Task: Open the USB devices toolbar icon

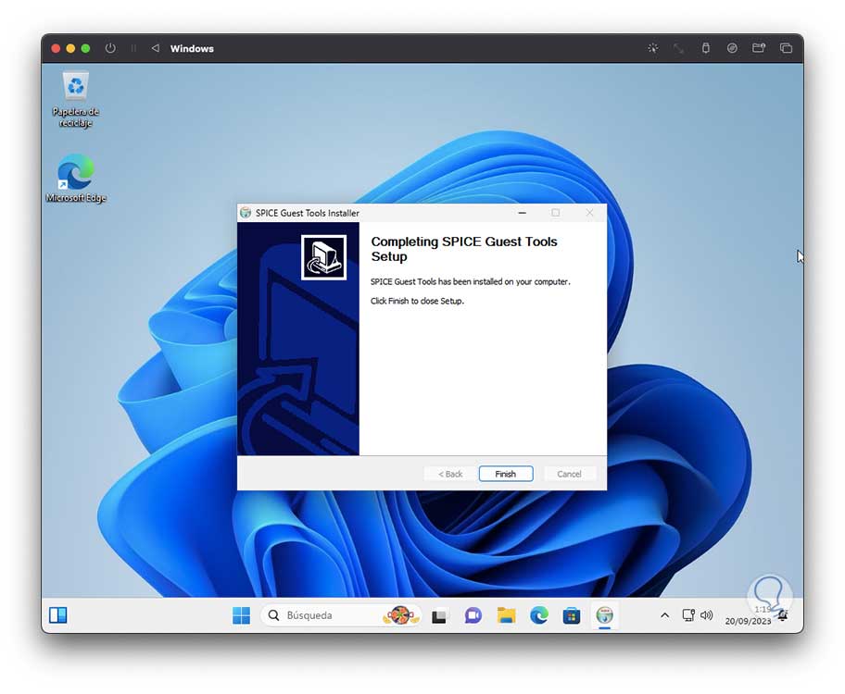Action: point(705,48)
